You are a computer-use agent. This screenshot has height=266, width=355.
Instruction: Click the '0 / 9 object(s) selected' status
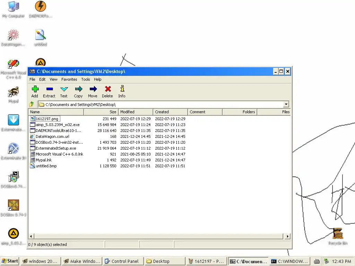47,245
